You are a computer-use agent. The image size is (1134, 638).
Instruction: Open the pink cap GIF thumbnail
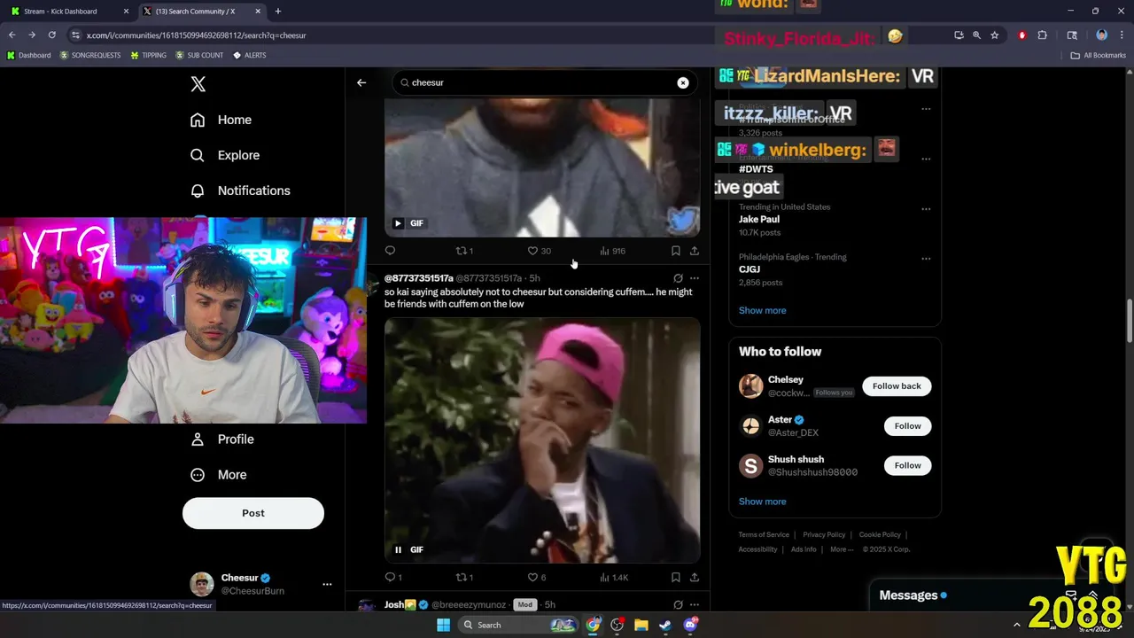click(x=542, y=440)
